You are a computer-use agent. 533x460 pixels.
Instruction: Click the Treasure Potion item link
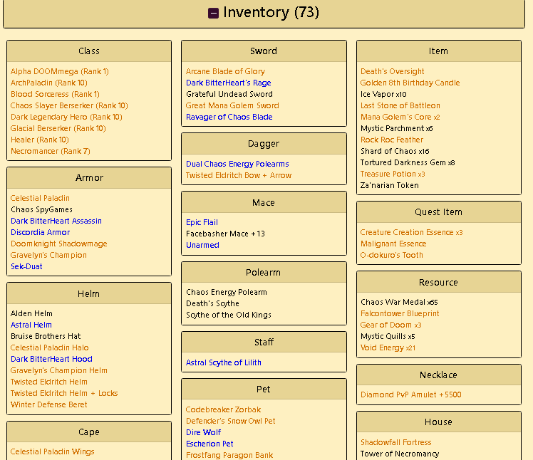pos(388,174)
